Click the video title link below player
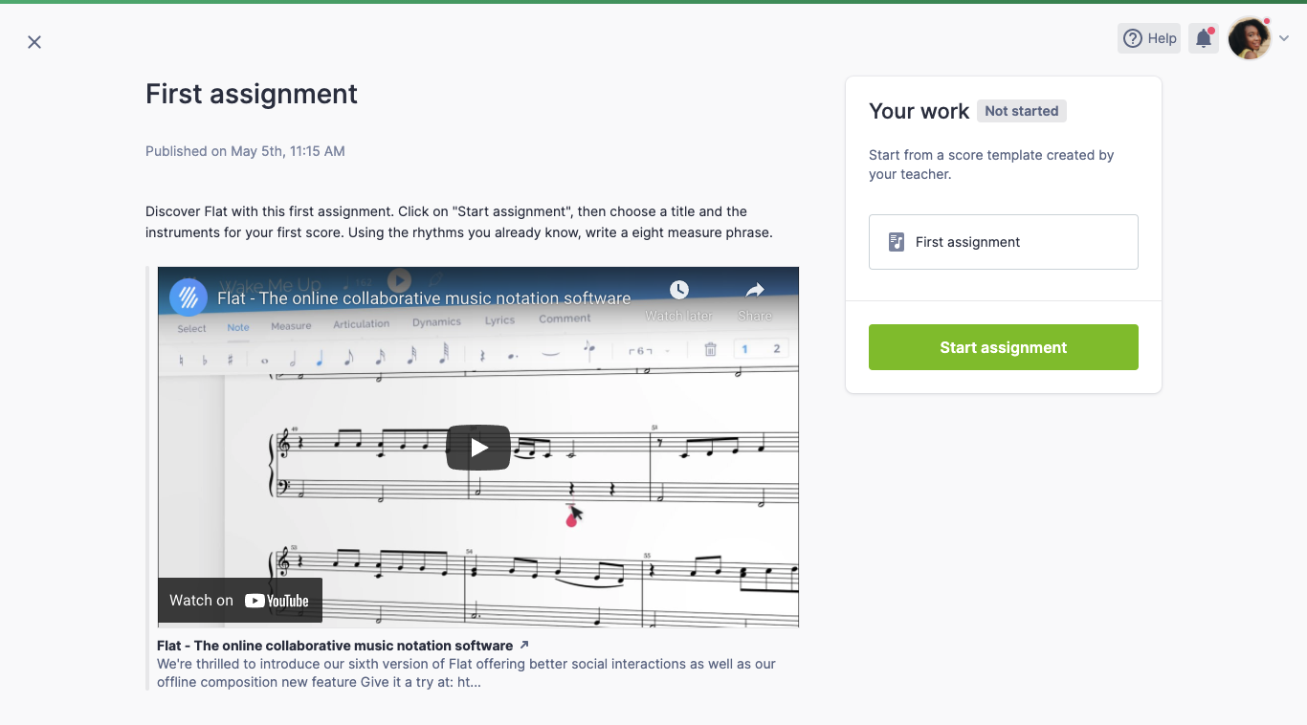The height and width of the screenshot is (725, 1307). click(x=335, y=646)
